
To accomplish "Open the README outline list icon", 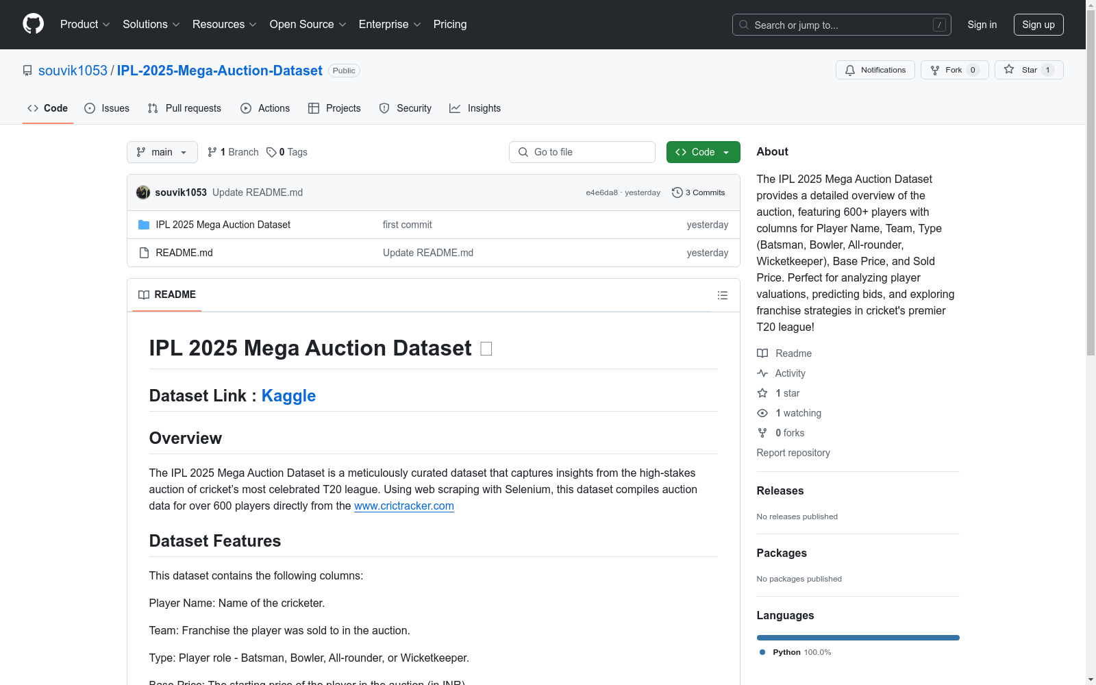I will click(723, 295).
